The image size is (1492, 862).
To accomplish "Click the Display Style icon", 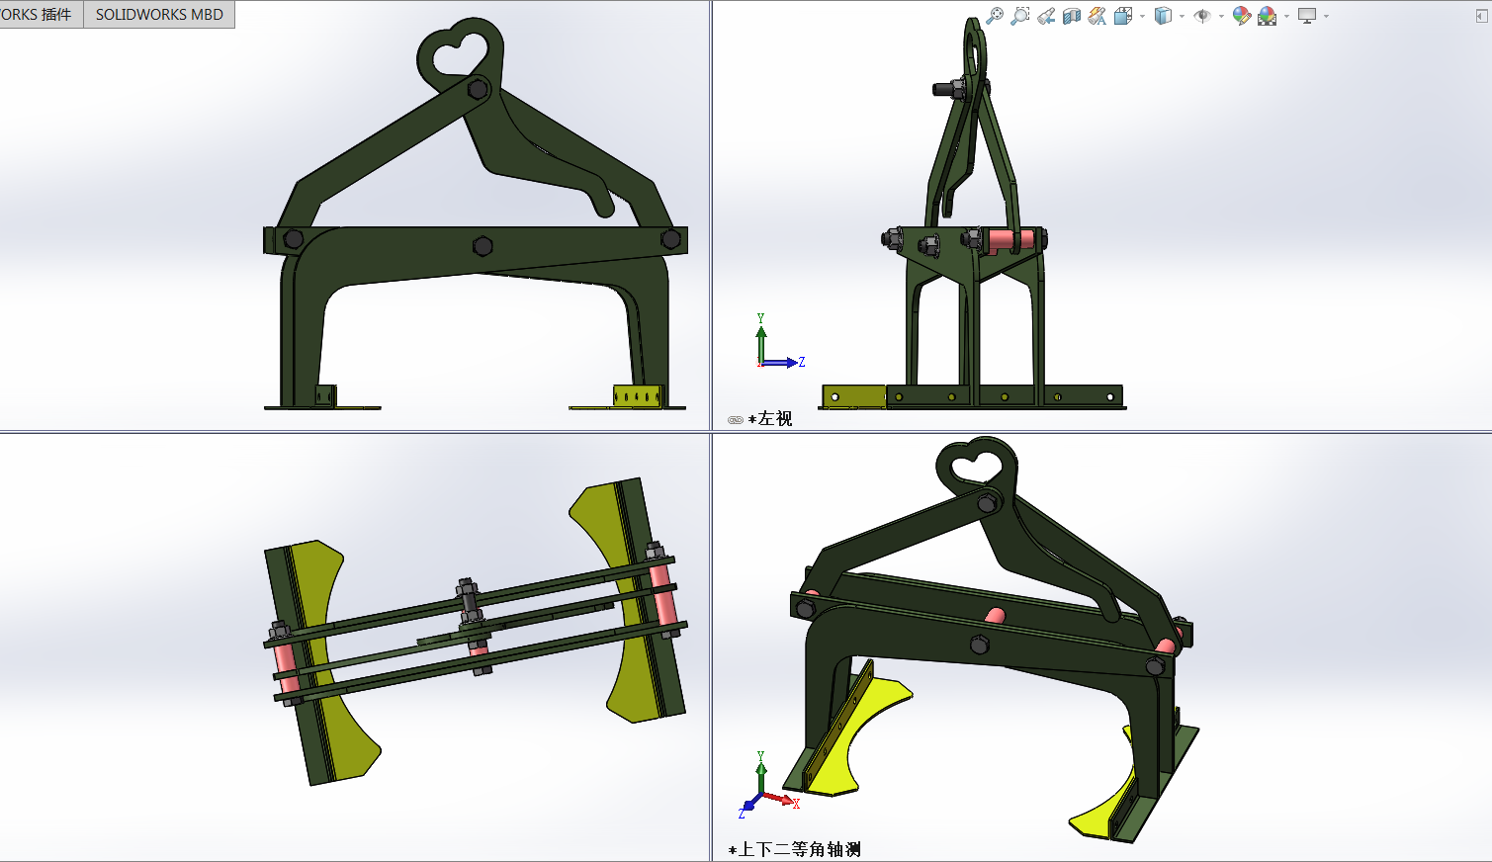I will pos(1164,16).
